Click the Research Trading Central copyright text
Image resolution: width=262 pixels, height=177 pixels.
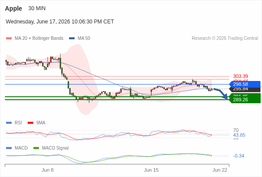tap(225, 38)
